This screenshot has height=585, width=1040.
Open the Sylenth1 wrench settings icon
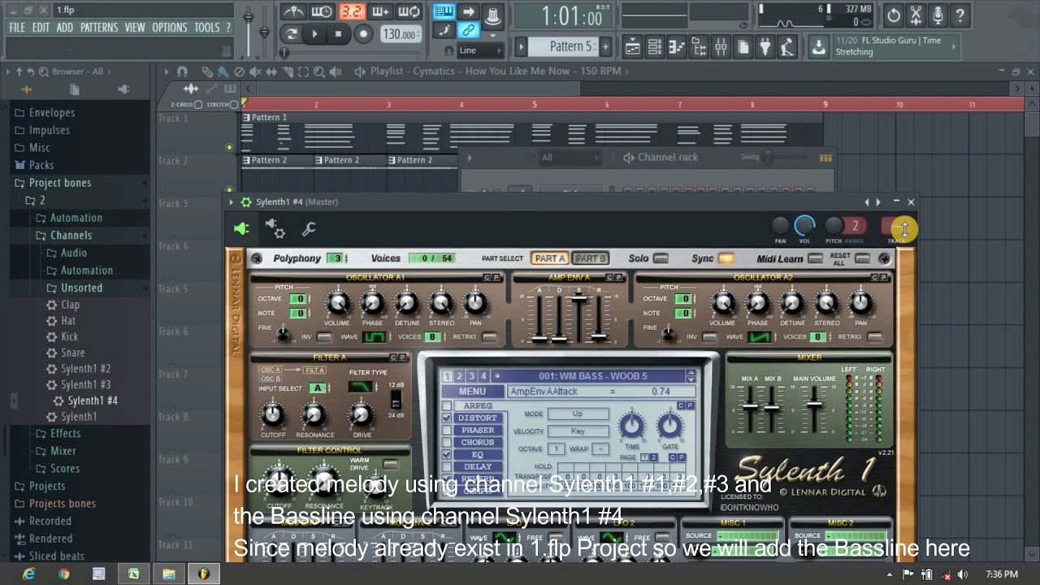[x=309, y=229]
